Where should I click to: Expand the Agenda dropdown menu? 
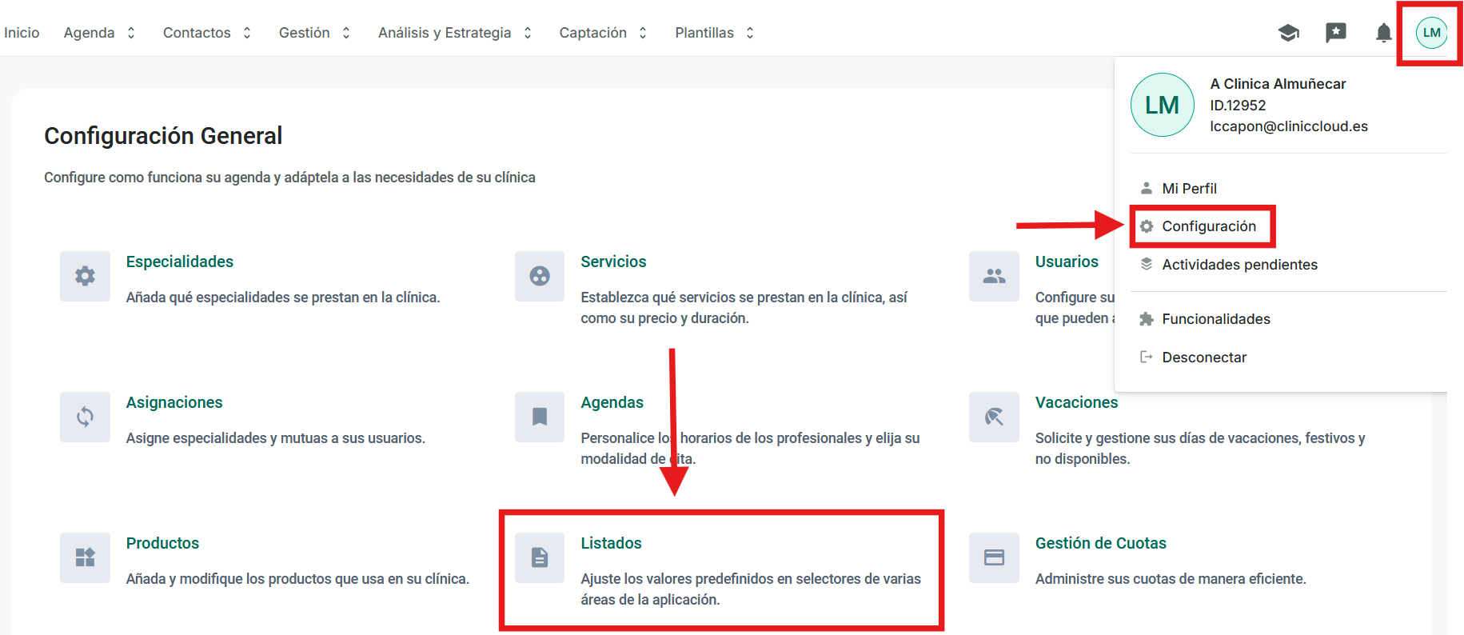click(99, 33)
